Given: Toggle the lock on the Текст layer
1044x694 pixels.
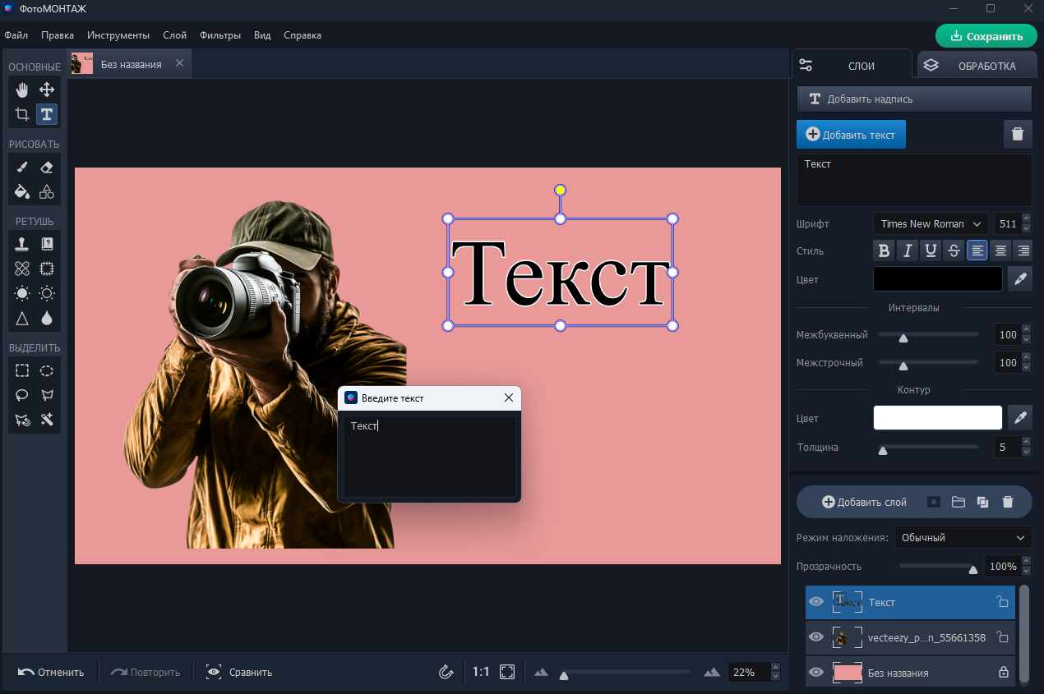Looking at the screenshot, I should tap(1002, 602).
